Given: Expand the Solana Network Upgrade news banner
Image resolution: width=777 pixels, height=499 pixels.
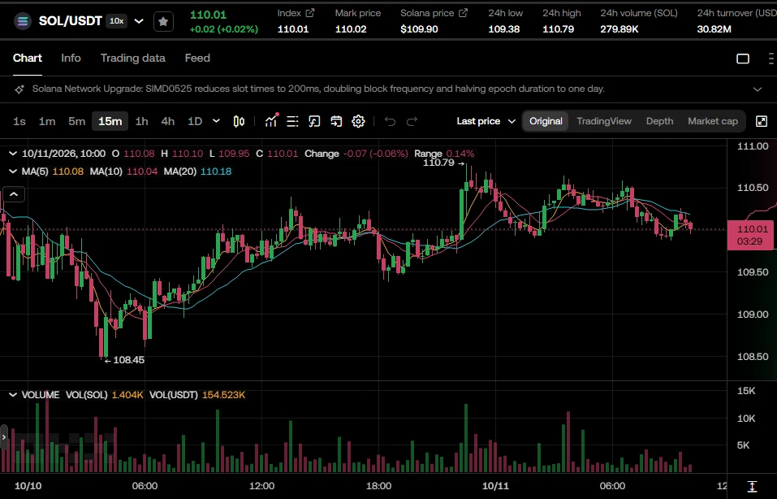Looking at the screenshot, I should (x=758, y=89).
